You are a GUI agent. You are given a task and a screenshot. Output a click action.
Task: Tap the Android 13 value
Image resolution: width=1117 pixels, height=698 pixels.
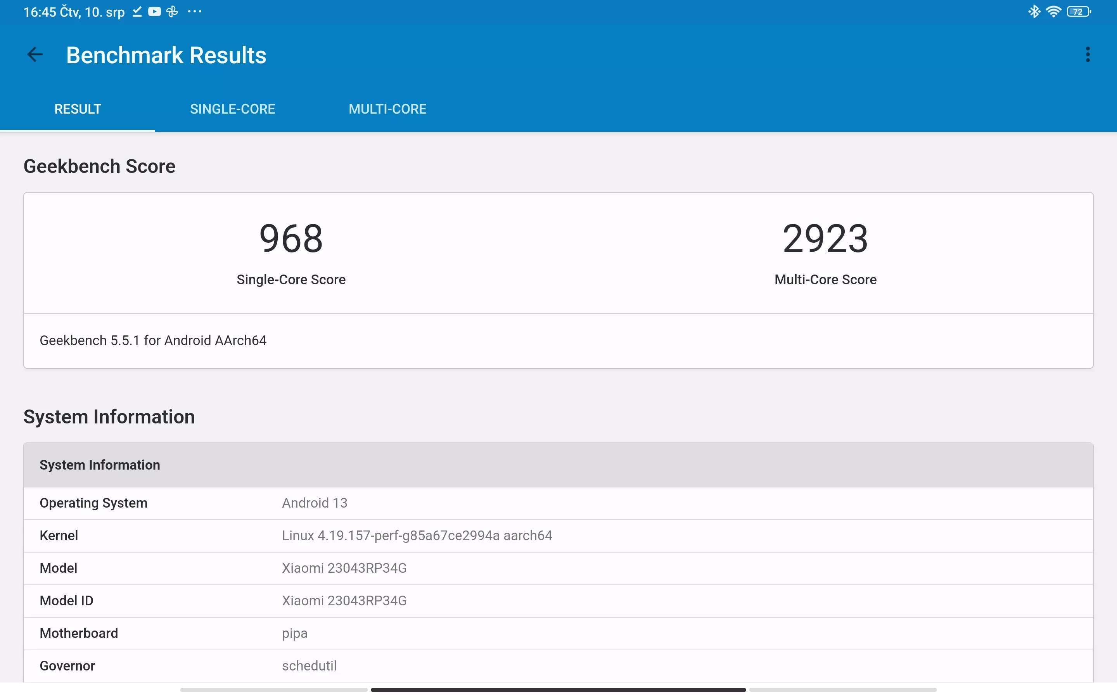315,503
